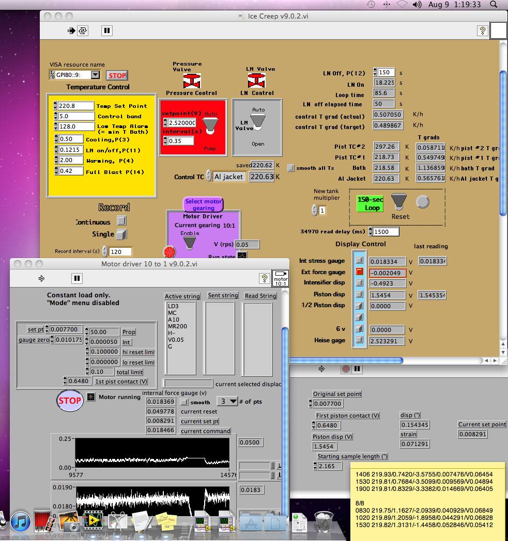The width and height of the screenshot is (508, 541).
Task: Open the Trash in the dock
Action: pyautogui.click(x=323, y=521)
